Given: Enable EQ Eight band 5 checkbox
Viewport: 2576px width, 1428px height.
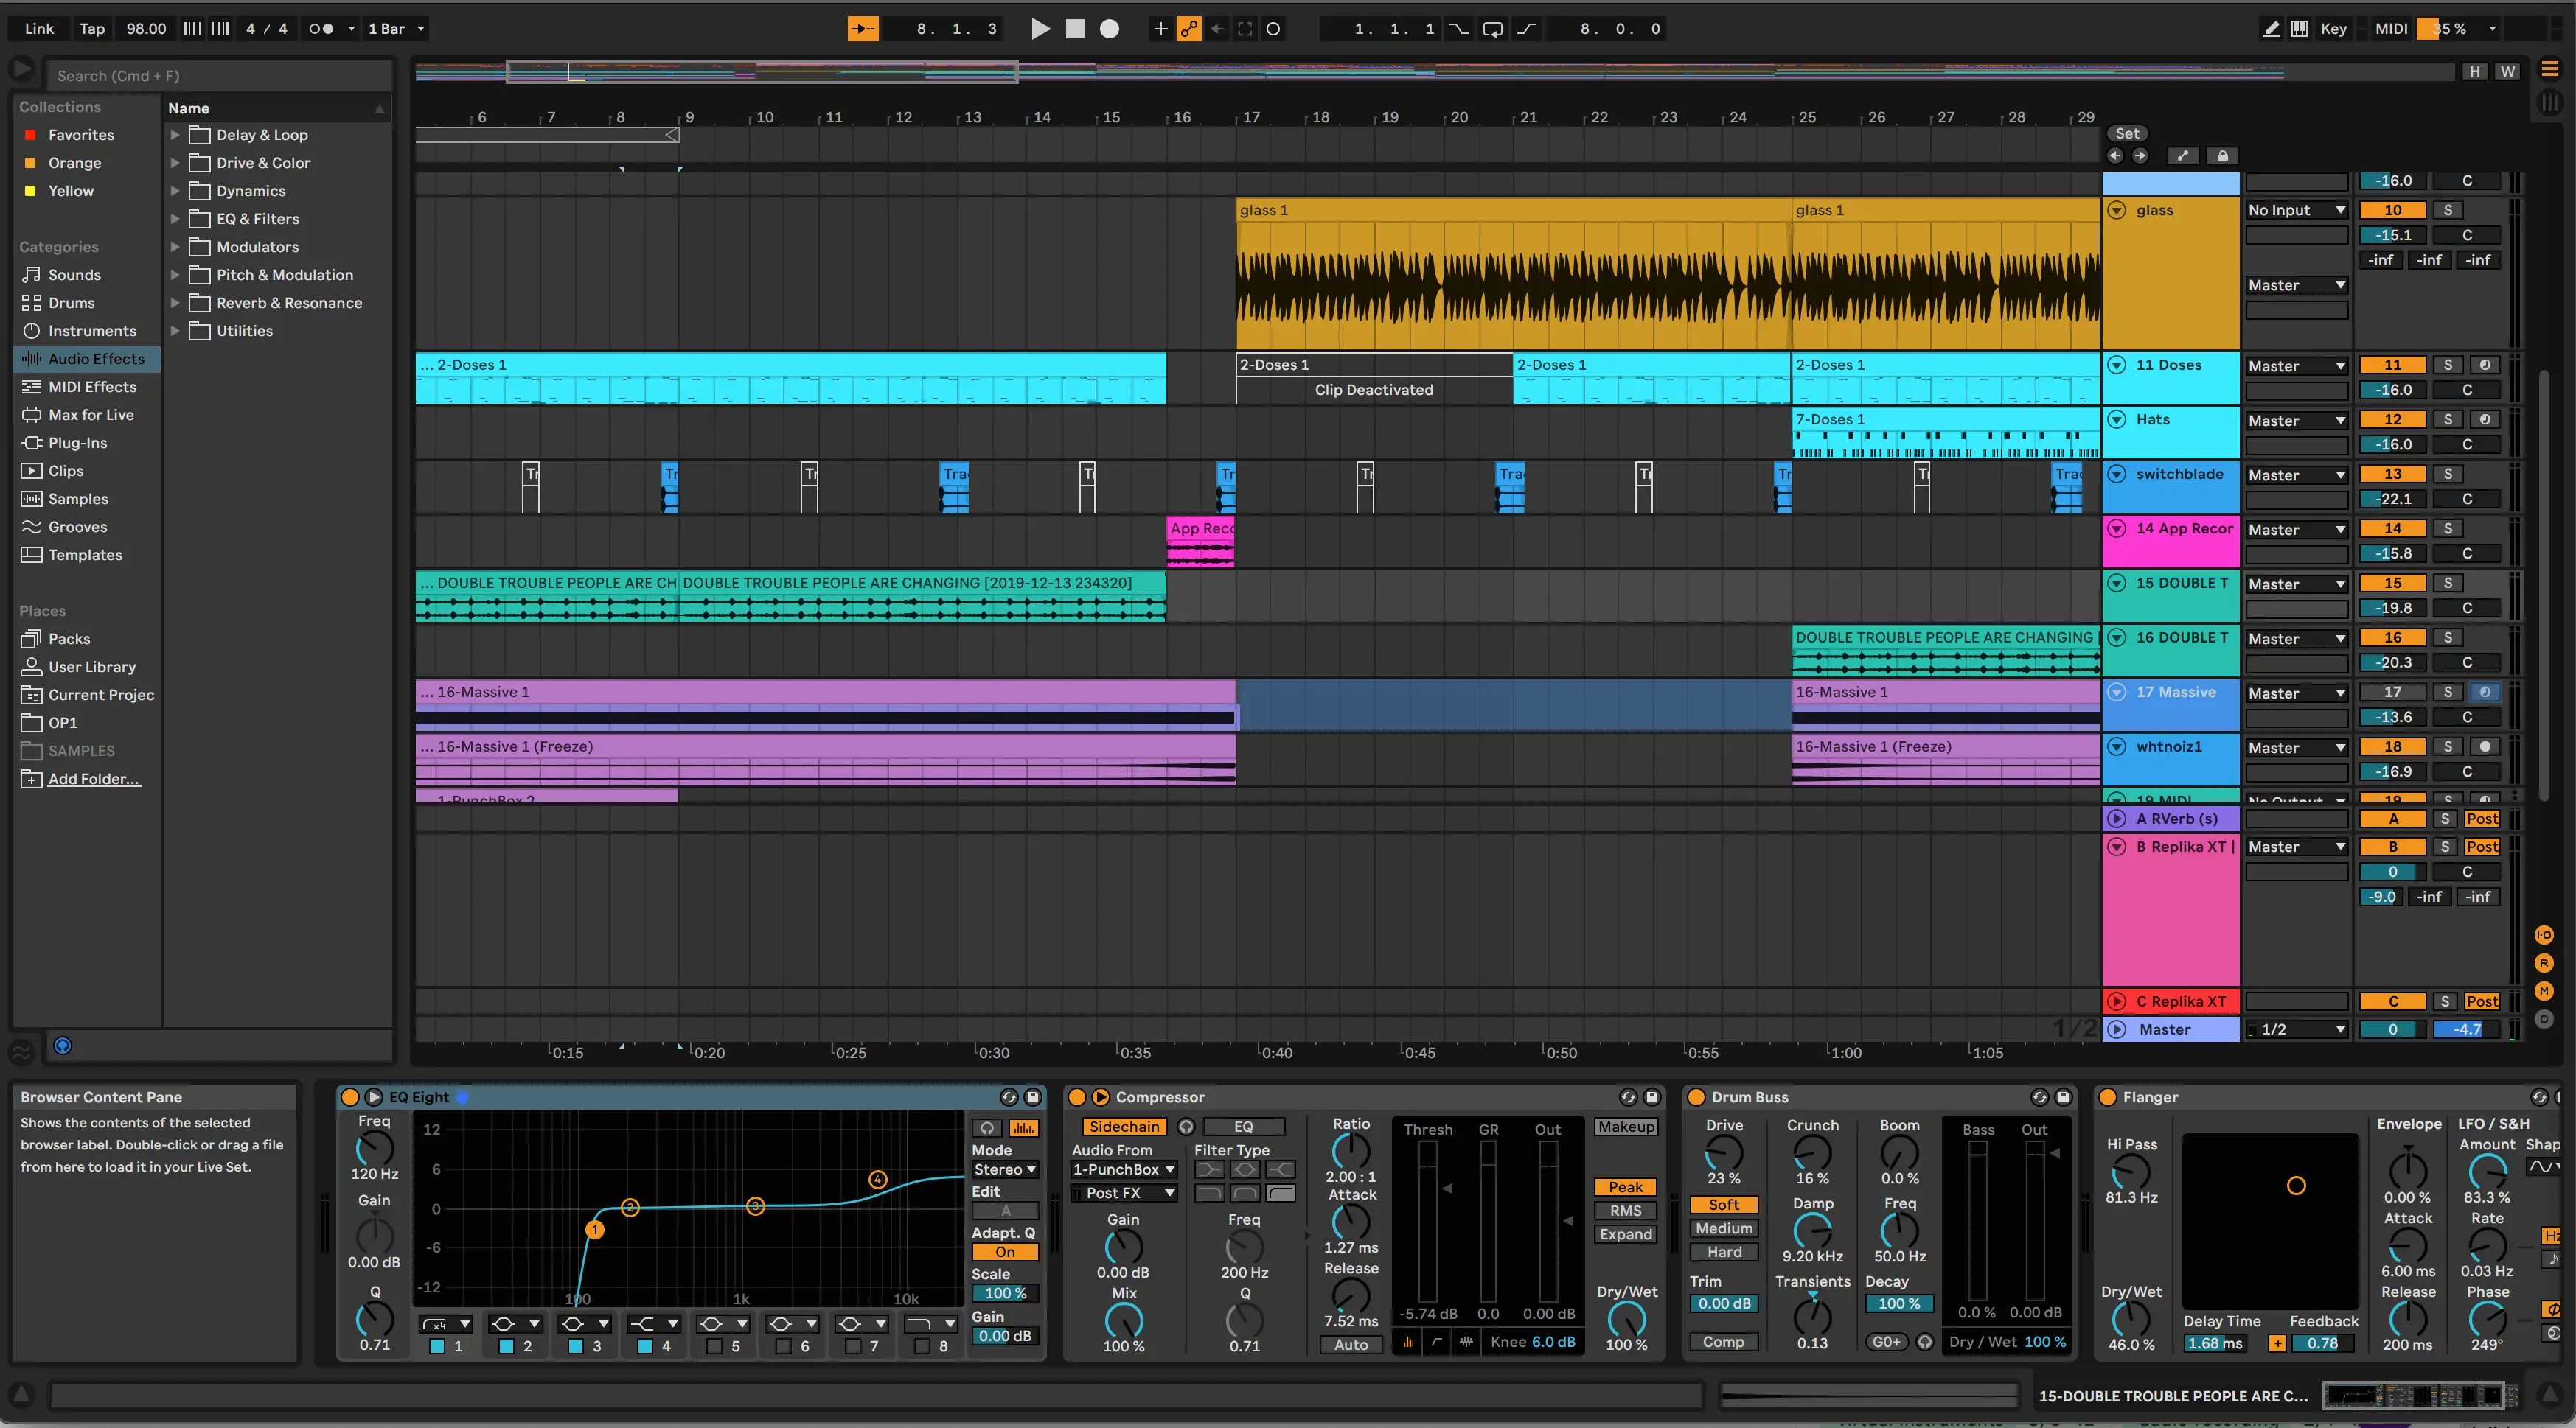Looking at the screenshot, I should (714, 1346).
